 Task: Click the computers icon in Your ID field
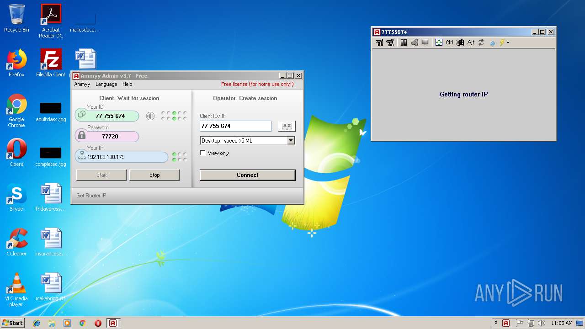click(x=82, y=114)
